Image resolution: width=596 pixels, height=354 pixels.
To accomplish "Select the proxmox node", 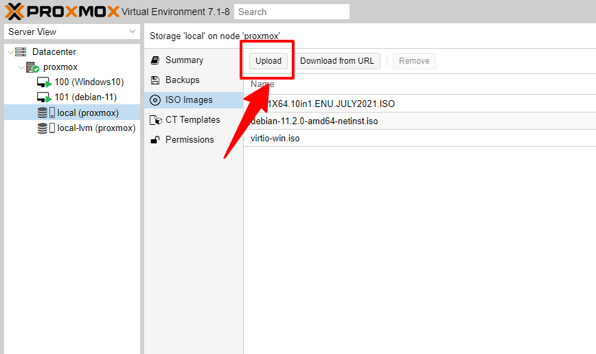I will (60, 67).
